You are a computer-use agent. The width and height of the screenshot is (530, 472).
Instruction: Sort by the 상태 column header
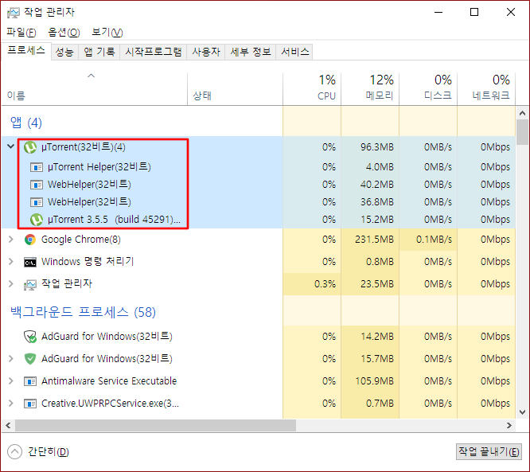click(235, 88)
